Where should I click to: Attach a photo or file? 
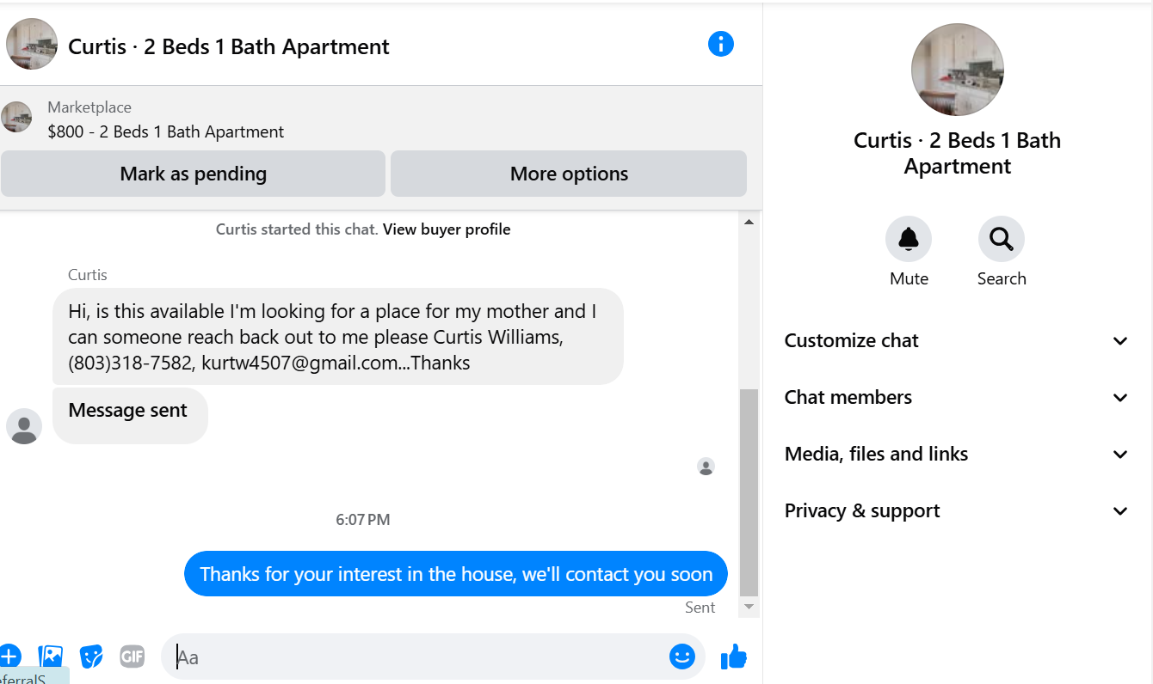tap(51, 657)
